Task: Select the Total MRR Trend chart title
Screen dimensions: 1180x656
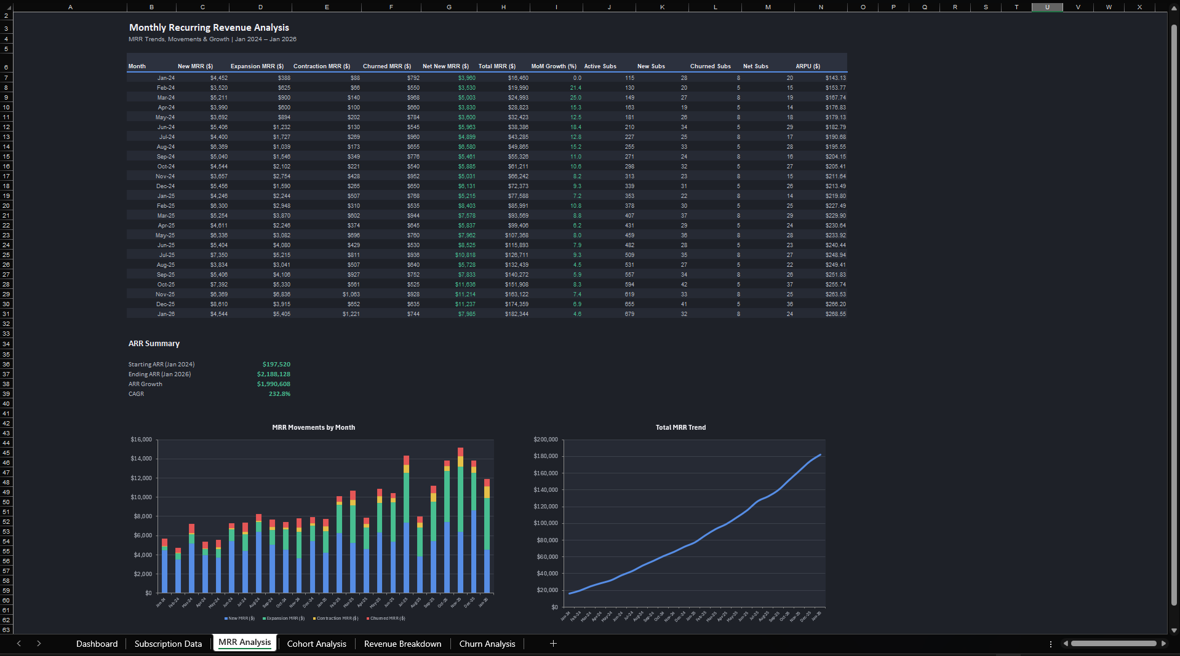Action: coord(680,427)
